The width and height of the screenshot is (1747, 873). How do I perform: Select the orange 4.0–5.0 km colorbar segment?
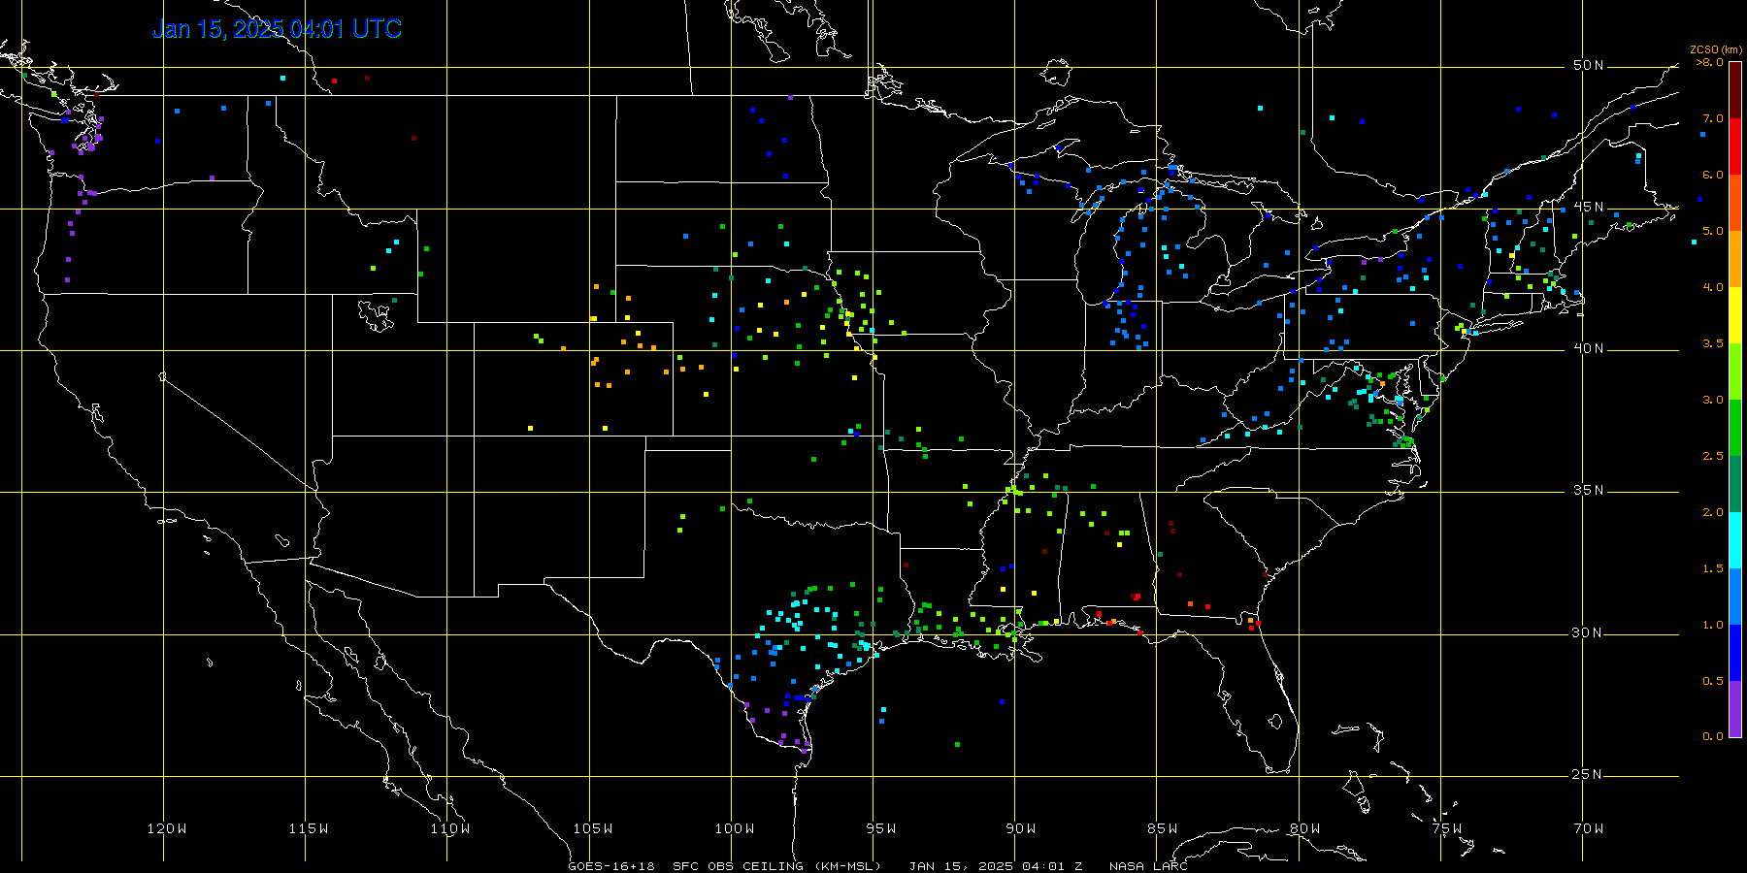pos(1735,259)
